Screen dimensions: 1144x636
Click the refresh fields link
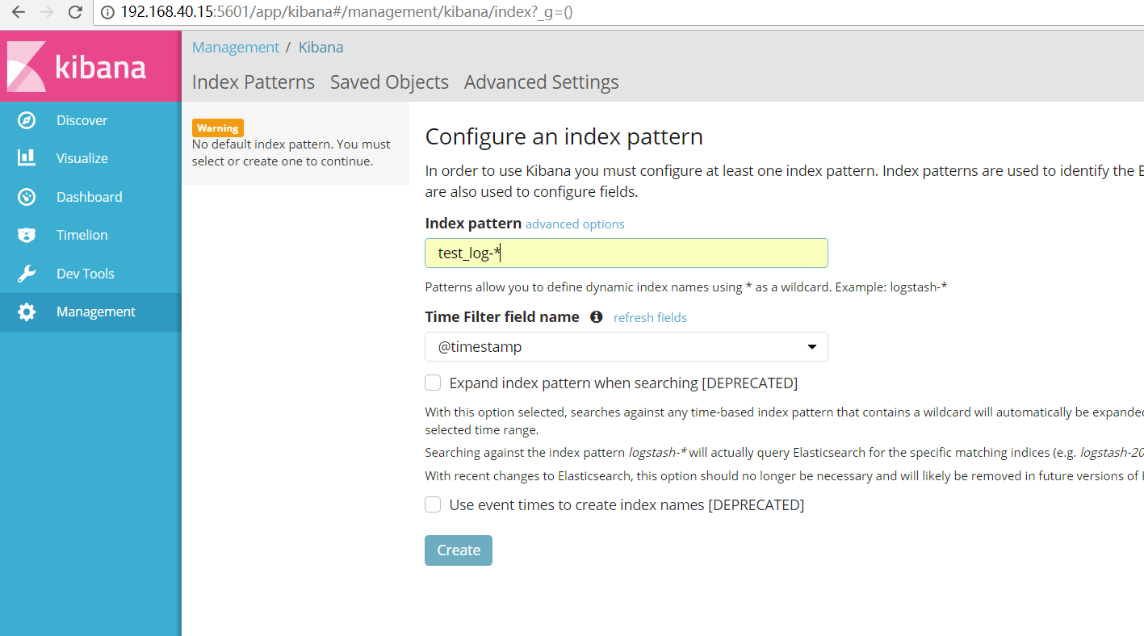(650, 318)
